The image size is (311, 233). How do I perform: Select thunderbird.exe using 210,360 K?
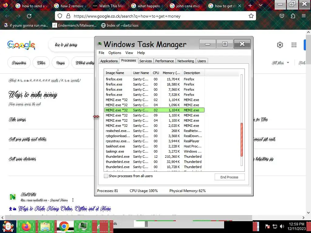point(154,157)
